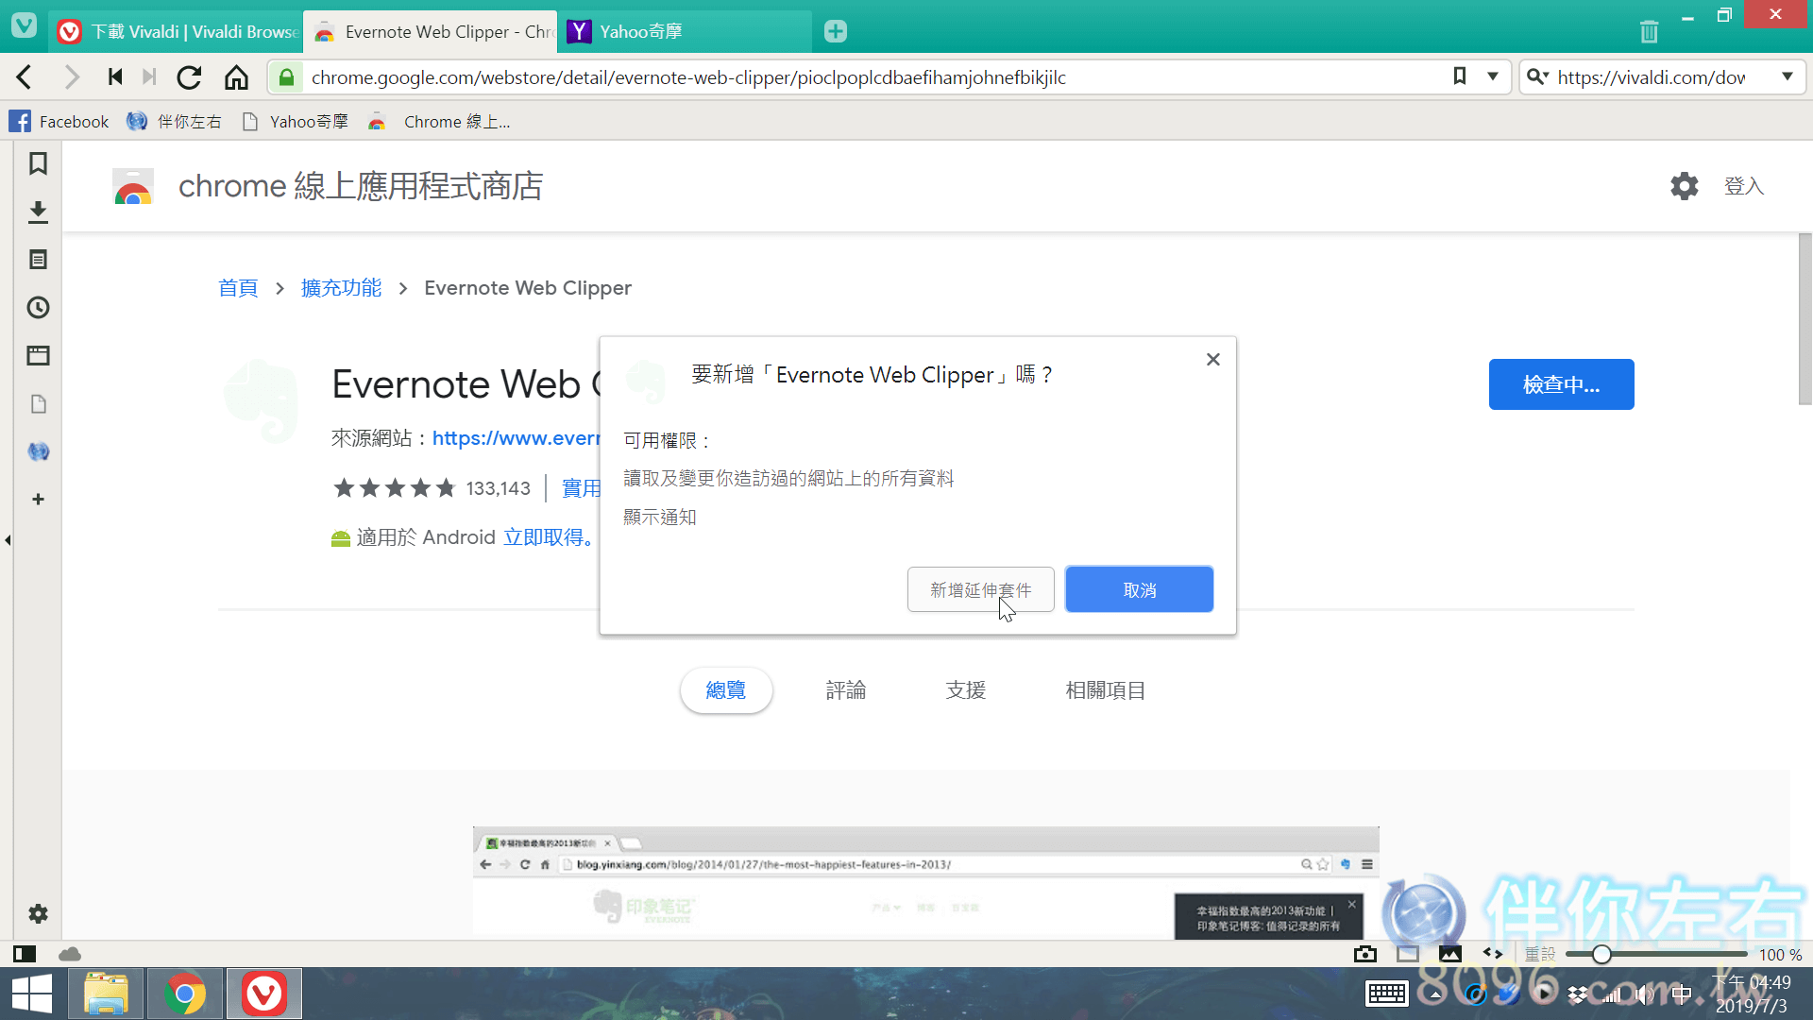Click 登入 to sign in
The image size is (1813, 1020).
[1744, 186]
